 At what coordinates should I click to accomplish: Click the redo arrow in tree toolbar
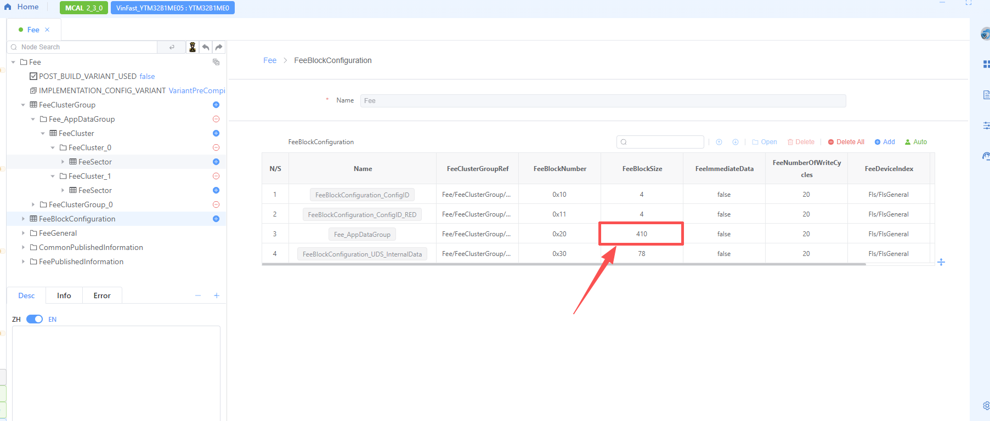(x=219, y=47)
